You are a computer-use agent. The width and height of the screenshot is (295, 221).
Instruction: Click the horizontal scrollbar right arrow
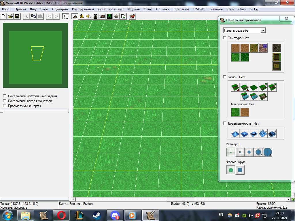(289, 199)
